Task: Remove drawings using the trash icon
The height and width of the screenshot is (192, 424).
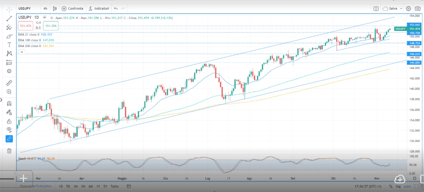Action: [x=9, y=151]
